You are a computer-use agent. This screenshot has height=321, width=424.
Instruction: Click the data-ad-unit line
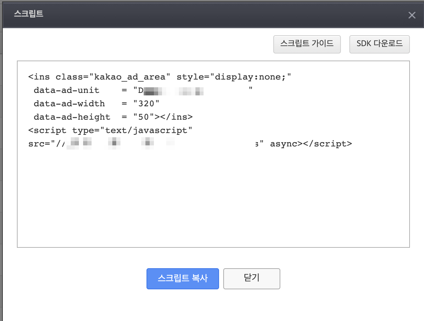(143, 90)
